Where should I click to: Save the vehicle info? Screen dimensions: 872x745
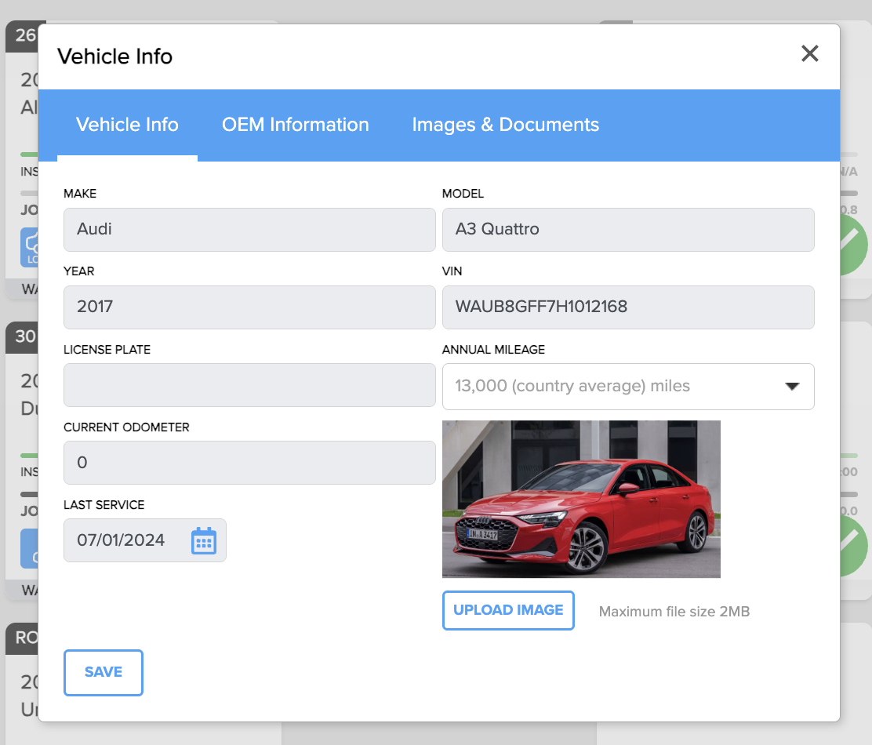coord(104,672)
